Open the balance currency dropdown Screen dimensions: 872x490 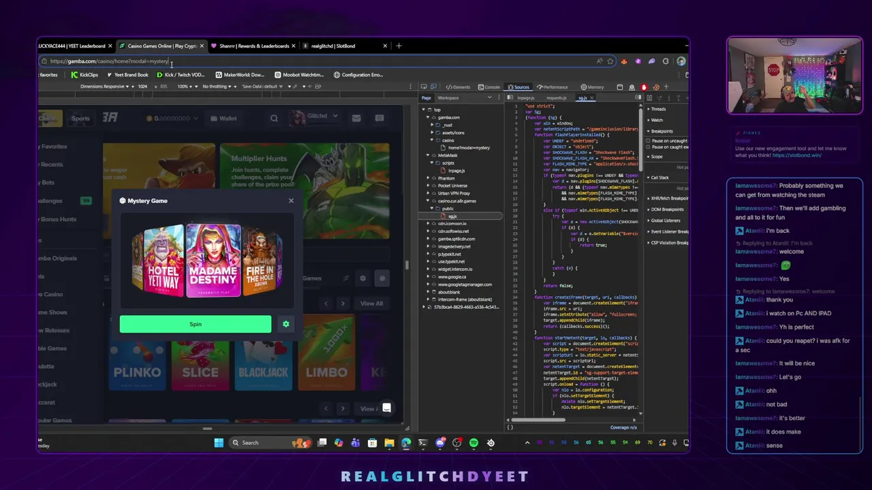pos(172,118)
